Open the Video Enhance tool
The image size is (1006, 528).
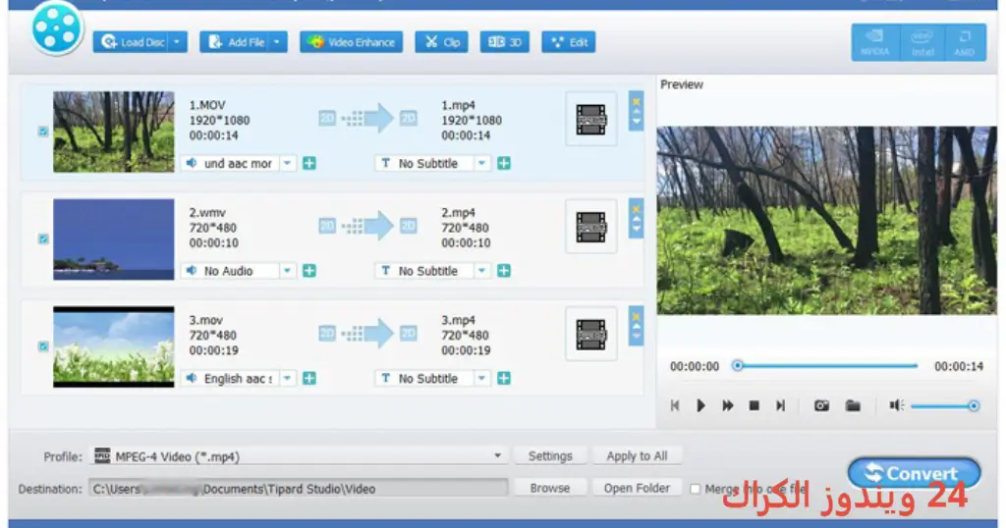[351, 42]
